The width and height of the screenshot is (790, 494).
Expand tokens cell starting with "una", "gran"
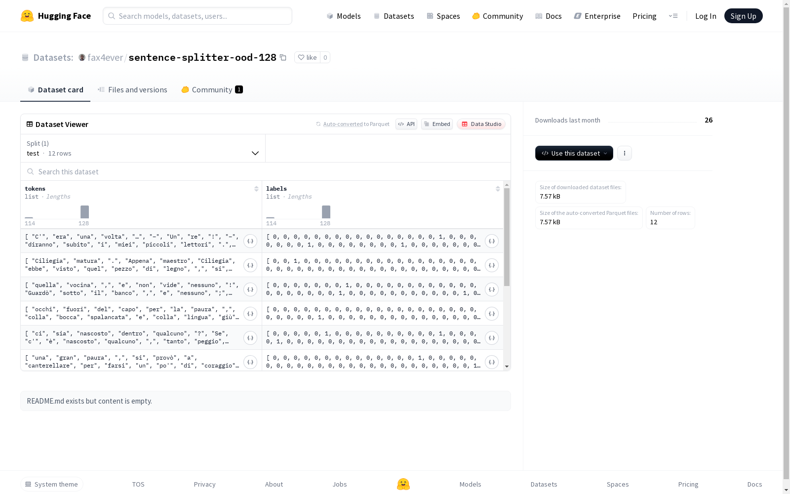point(250,362)
